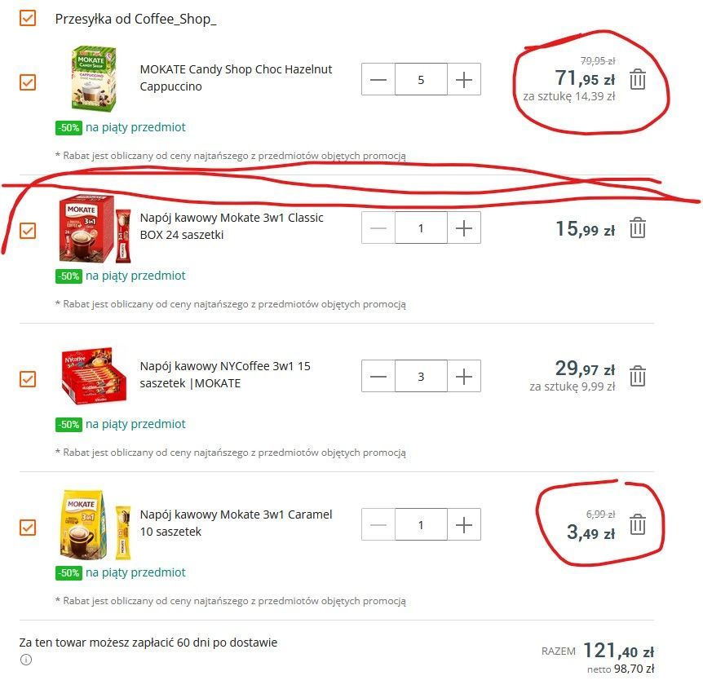The height and width of the screenshot is (689, 703).
Task: Remove Mokate 3w1 Classic BOX with trash icon
Action: (637, 228)
